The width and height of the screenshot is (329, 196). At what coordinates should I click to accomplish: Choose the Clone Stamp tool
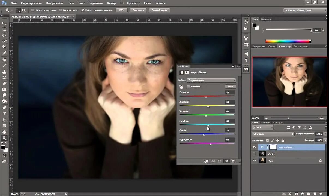click(x=4, y=72)
